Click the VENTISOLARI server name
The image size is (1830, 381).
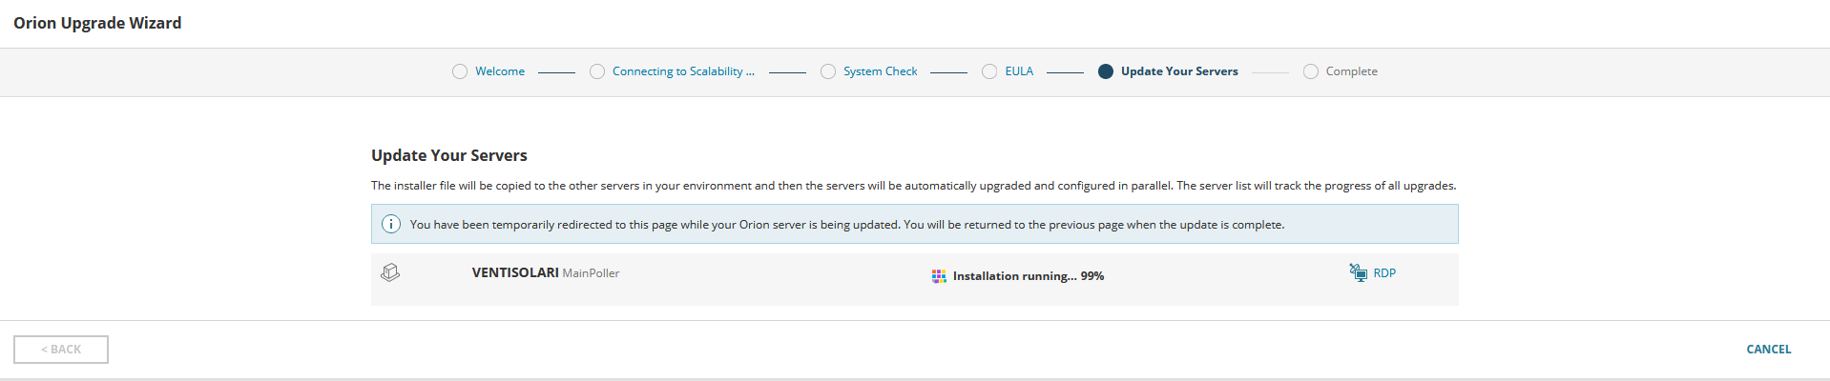tap(515, 272)
